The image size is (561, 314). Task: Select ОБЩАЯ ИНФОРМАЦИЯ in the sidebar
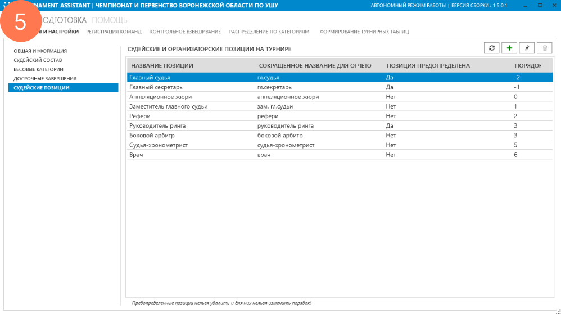(40, 51)
